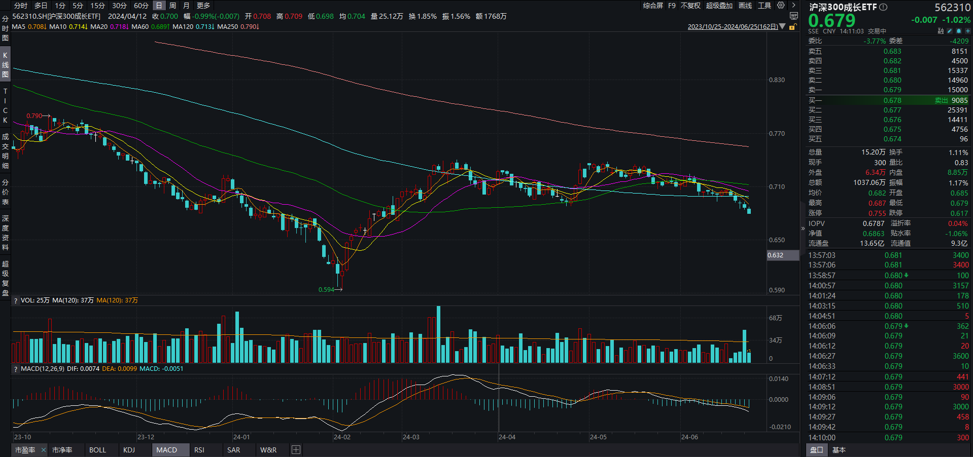
Task: Click the bell alert icon
Action: coord(958,31)
